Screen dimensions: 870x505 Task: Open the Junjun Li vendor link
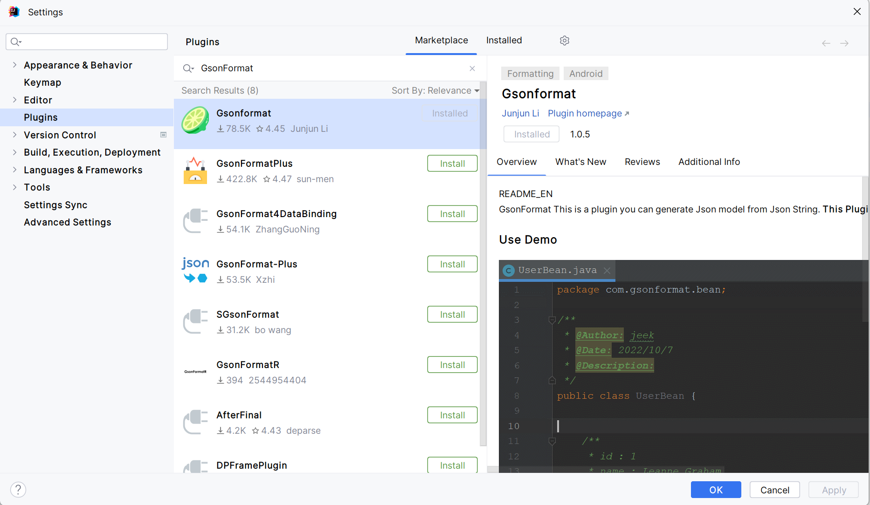point(520,114)
